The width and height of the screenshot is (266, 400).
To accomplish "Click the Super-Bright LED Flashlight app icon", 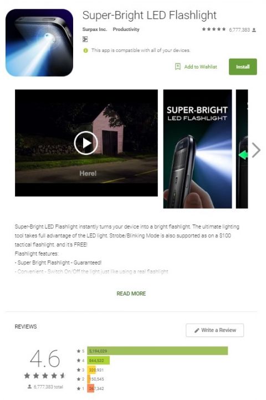I will click(x=39, y=43).
